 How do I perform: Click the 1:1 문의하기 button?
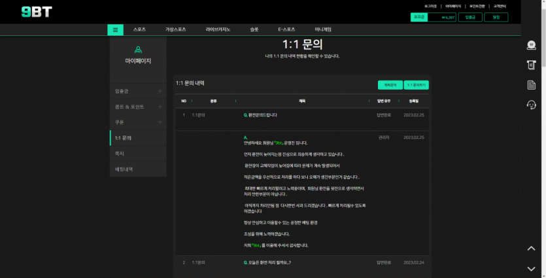click(416, 85)
